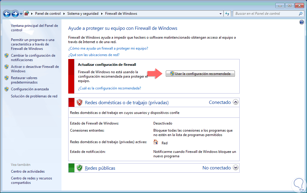
Task: Expand the Redes públicas section chevron
Action: coord(235,168)
